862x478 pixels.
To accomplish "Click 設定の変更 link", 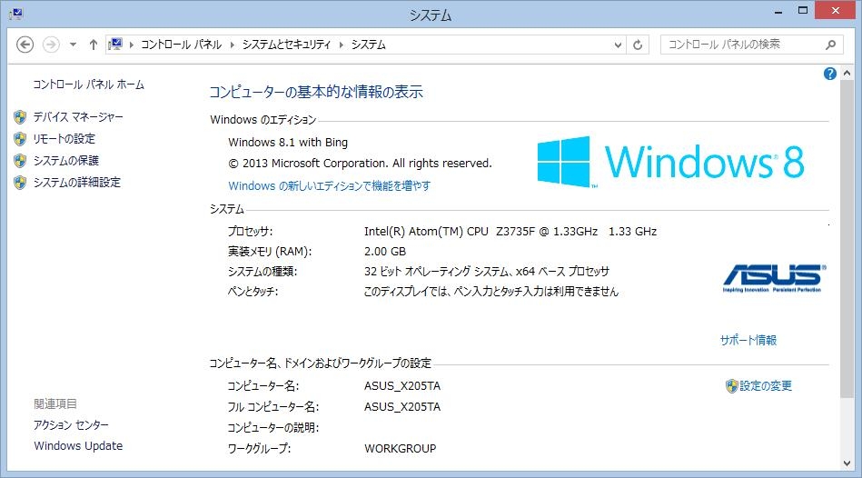I will pyautogui.click(x=766, y=386).
